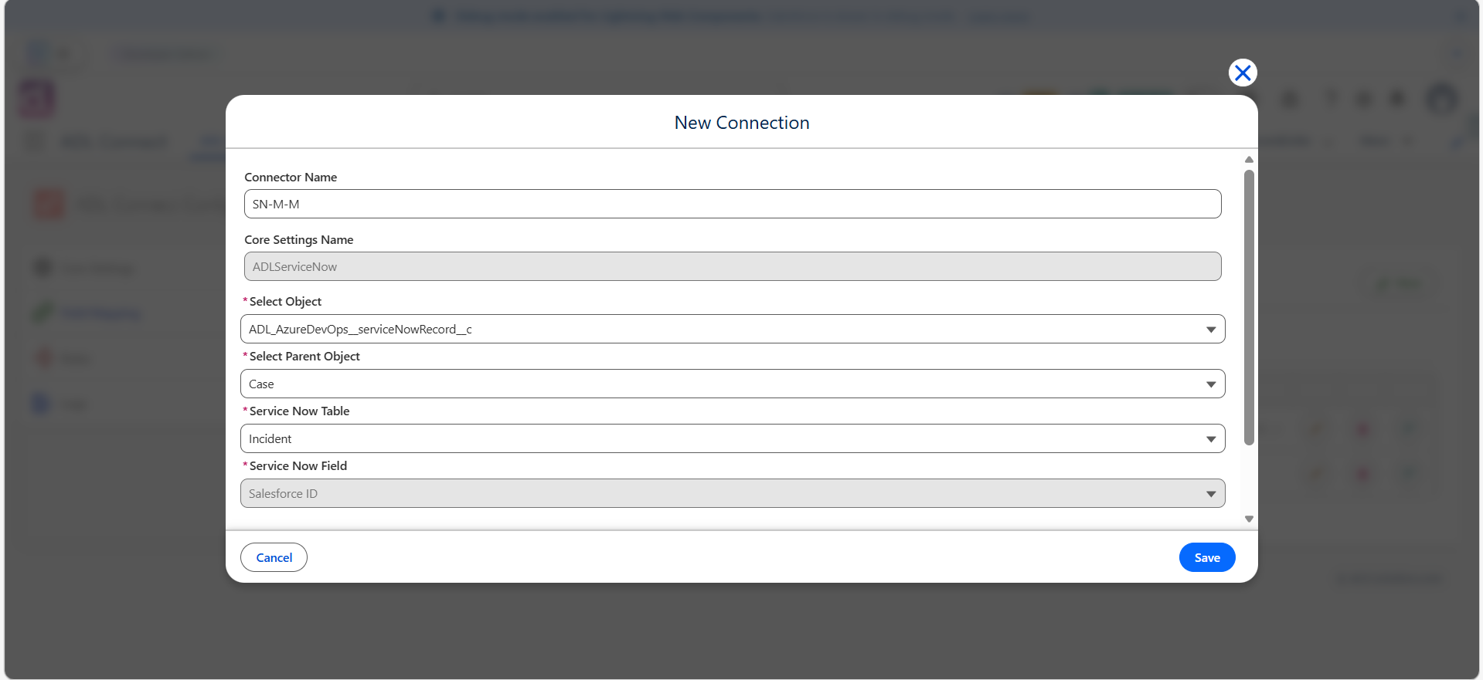Close the New Connection dialog with the X icon
Viewport: 1483px width, 680px height.
(x=1243, y=73)
